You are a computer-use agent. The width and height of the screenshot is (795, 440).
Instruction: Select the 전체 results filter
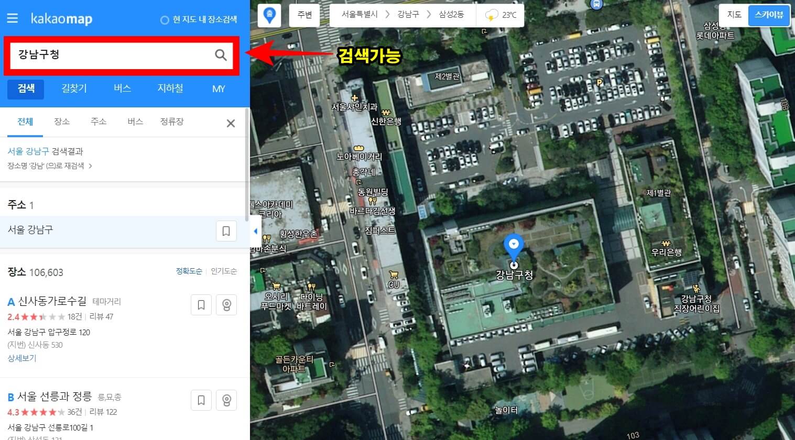(x=25, y=122)
